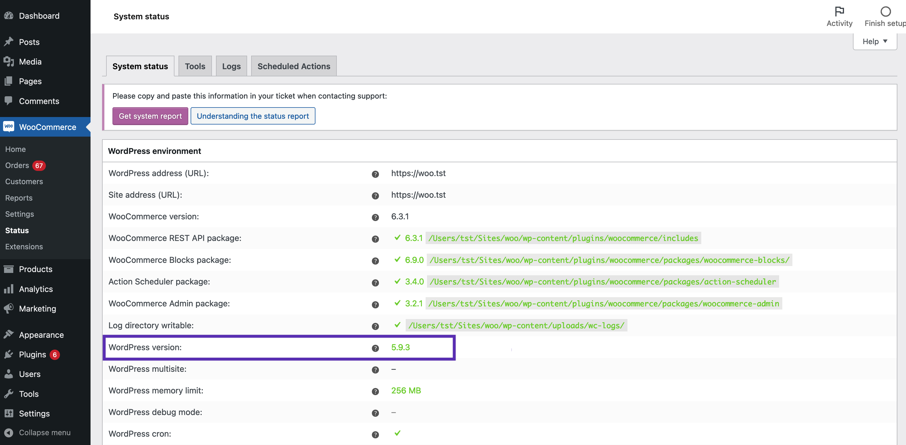This screenshot has height=445, width=906.
Task: Click help icon beside WordPress cron
Action: click(x=375, y=434)
